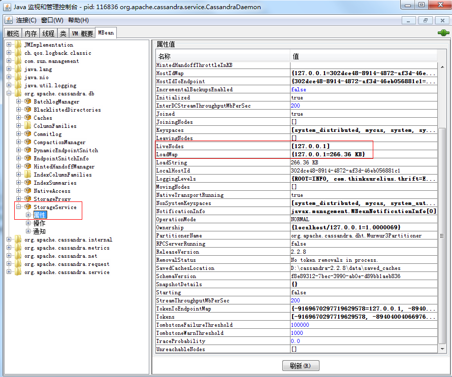This screenshot has height=377, width=452.
Task: Select the HintedHandoffManager bean icon
Action: pyautogui.click(x=27, y=166)
